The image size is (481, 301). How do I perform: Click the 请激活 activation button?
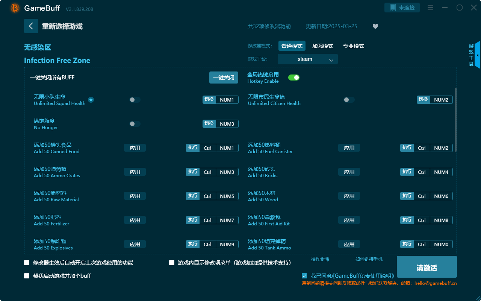427,267
